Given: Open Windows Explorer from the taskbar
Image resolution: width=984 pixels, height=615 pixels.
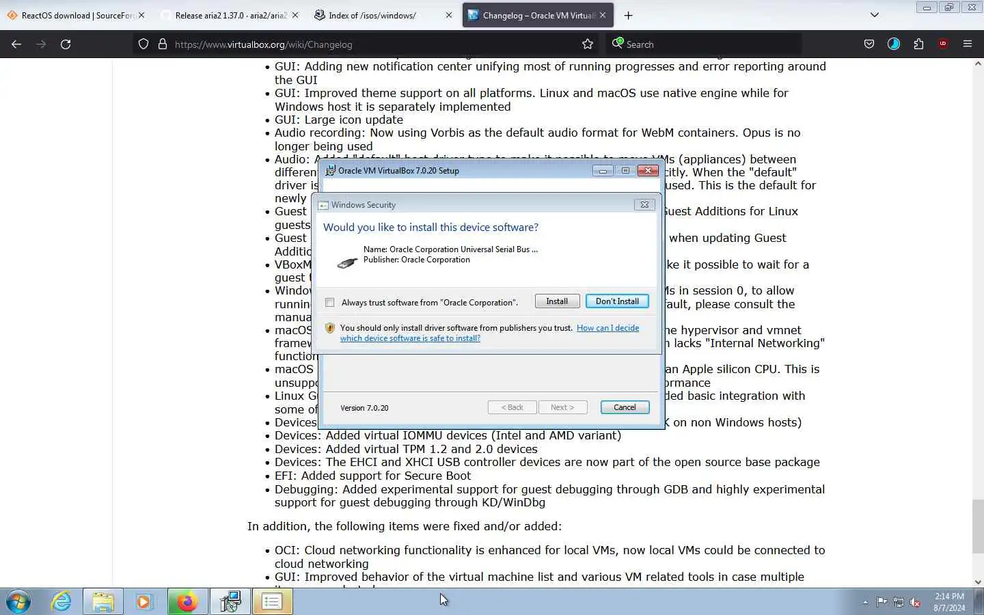Looking at the screenshot, I should point(103,602).
